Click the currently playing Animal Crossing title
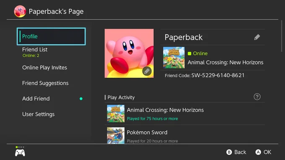The image size is (285, 160). 225,63
